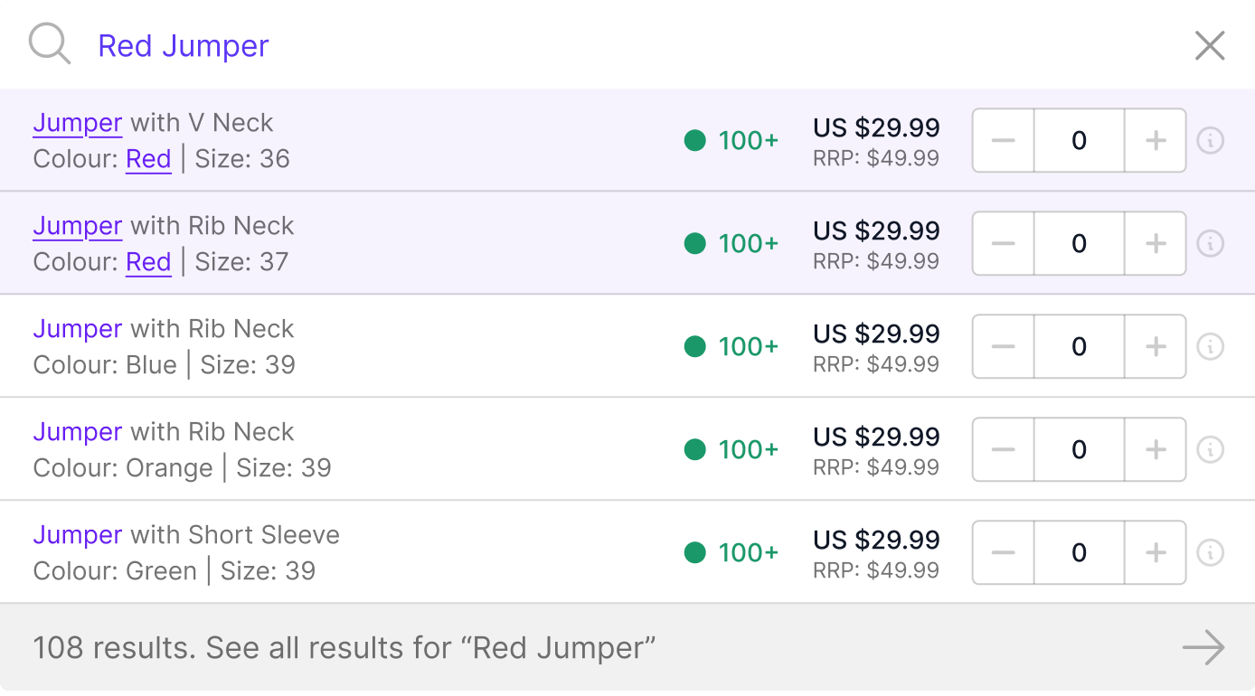Clear the search with the X icon

pyautogui.click(x=1210, y=45)
